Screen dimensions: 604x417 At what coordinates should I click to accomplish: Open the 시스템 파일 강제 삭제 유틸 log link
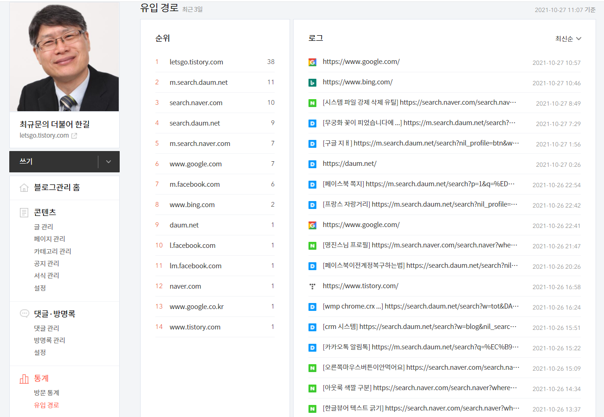point(419,102)
